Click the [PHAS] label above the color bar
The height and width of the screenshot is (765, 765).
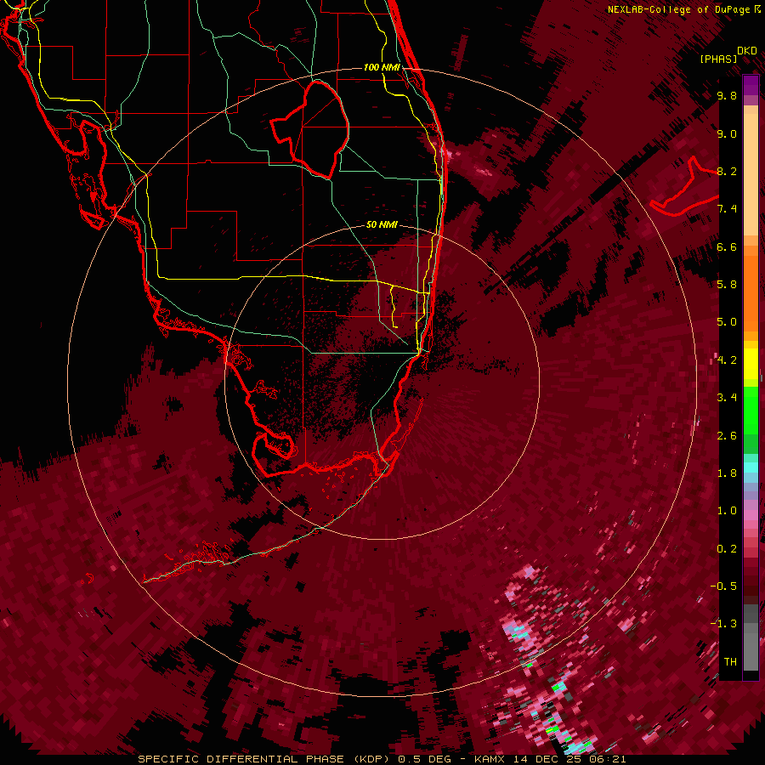tap(718, 59)
